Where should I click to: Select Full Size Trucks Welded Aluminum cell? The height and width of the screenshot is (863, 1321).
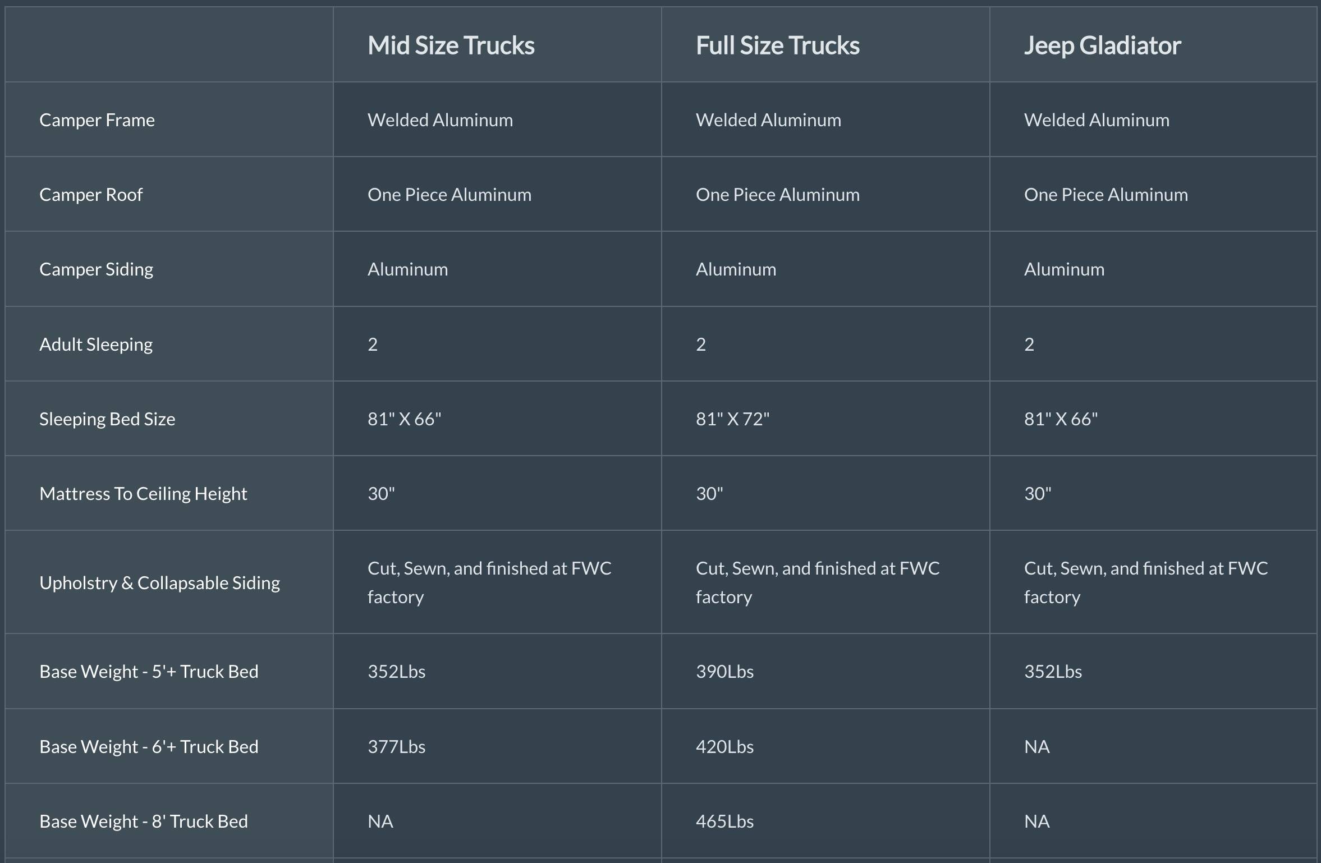(768, 120)
